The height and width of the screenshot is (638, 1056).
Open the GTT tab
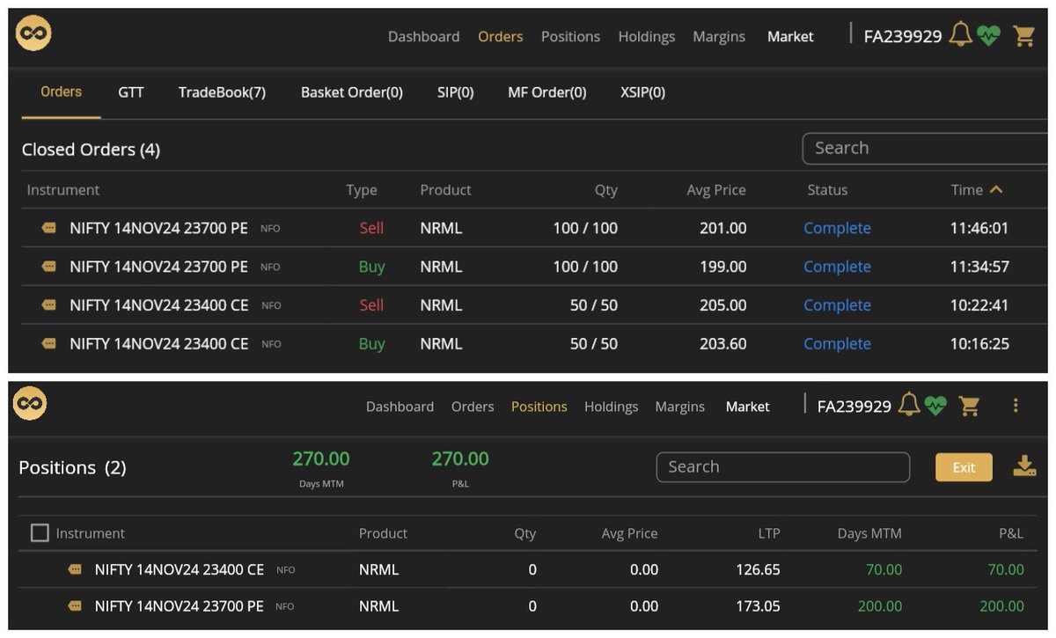coord(131,92)
